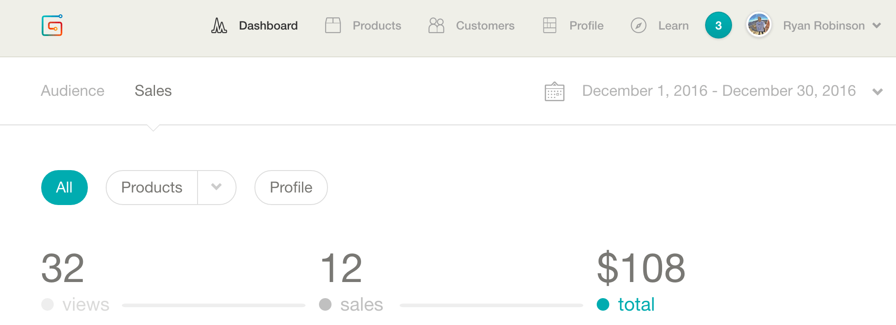This screenshot has width=896, height=325.
Task: Click the Customers people icon
Action: point(435,26)
